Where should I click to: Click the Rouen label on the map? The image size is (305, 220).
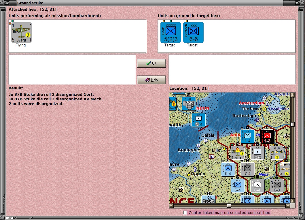tap(198, 174)
